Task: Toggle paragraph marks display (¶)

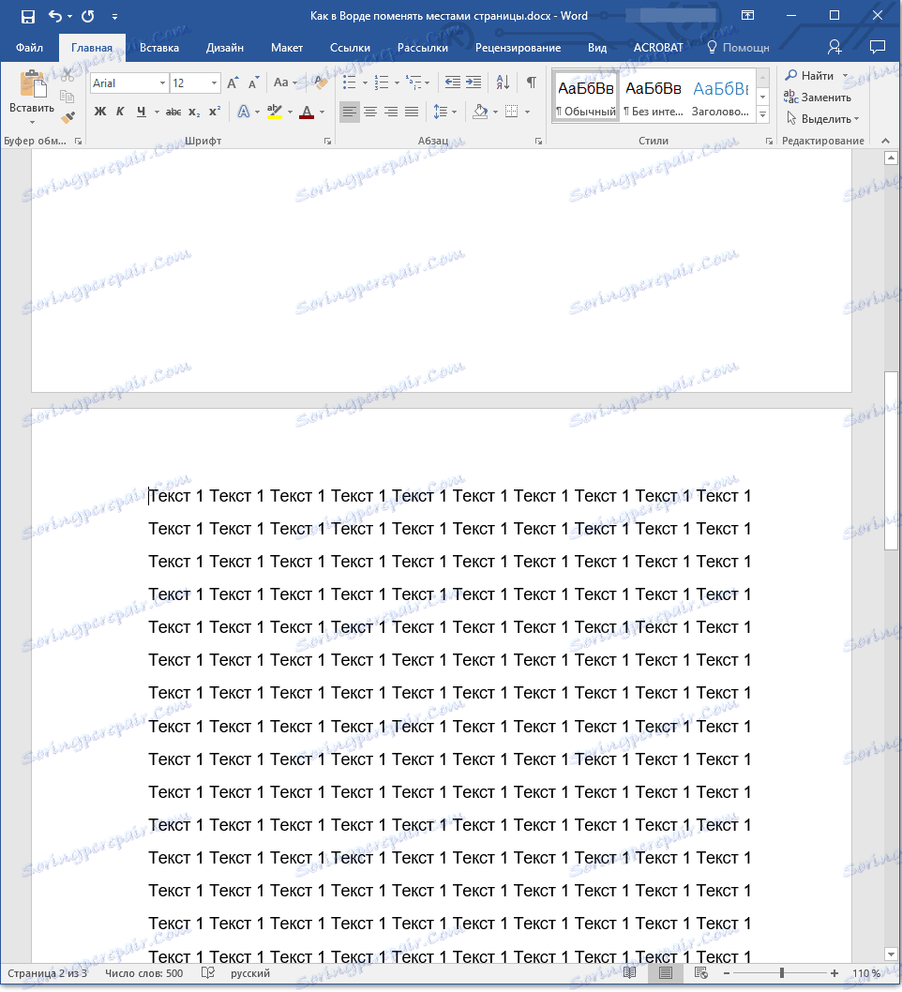Action: (x=532, y=83)
